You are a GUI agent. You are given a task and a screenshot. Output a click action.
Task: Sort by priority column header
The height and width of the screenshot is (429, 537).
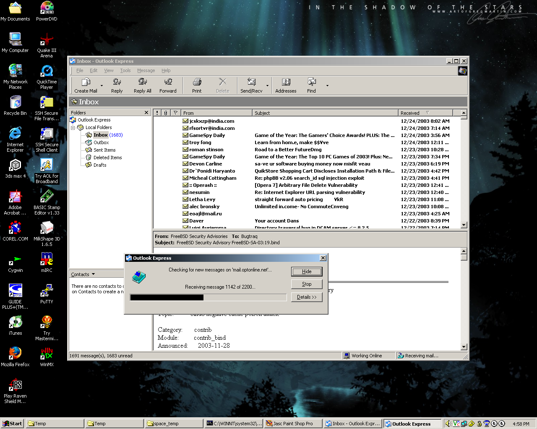[157, 113]
